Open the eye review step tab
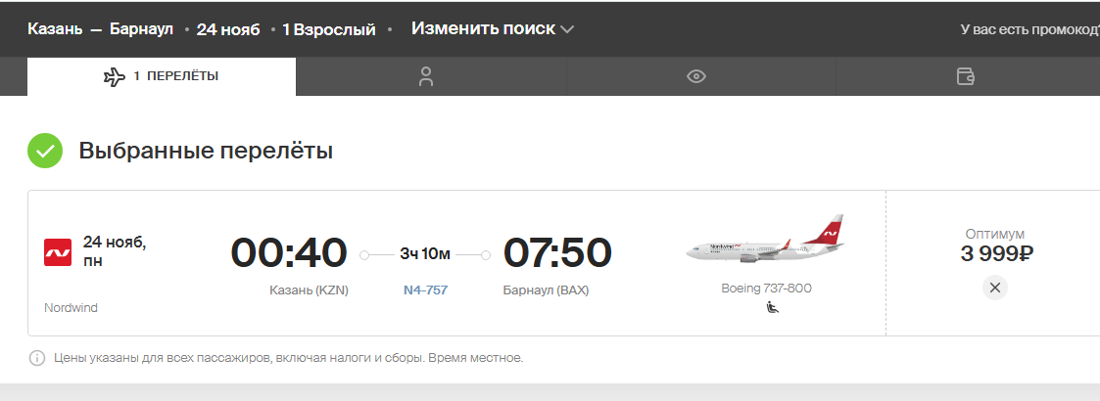1100x401 pixels. point(695,76)
